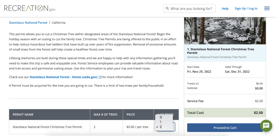Click Sign Up / Log In

246,8
